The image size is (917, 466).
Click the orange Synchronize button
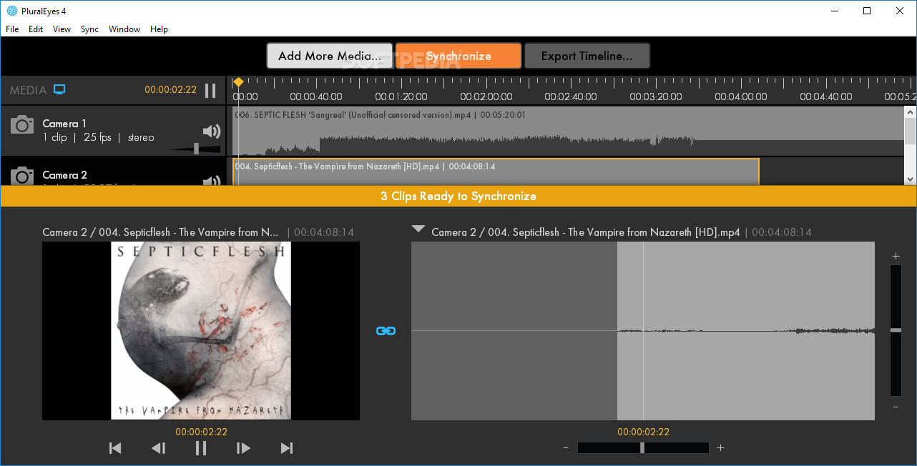[x=458, y=56]
